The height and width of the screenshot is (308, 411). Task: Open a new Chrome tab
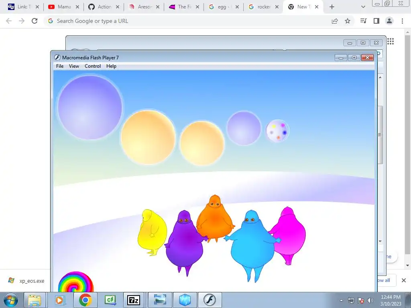point(332,7)
